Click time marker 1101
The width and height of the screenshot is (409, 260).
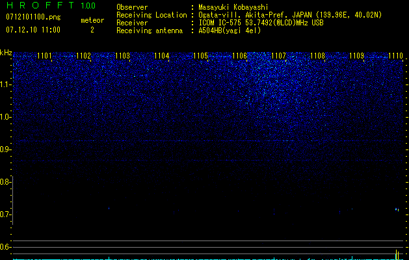point(44,56)
